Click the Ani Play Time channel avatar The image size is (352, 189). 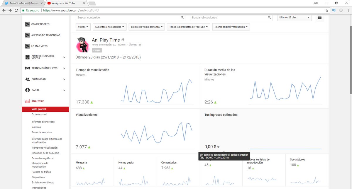click(82, 45)
